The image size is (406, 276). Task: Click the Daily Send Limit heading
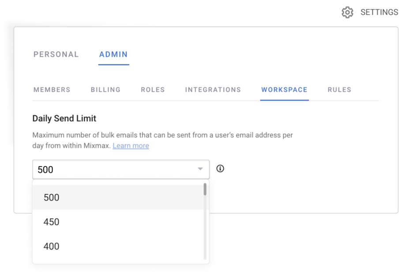pyautogui.click(x=64, y=118)
